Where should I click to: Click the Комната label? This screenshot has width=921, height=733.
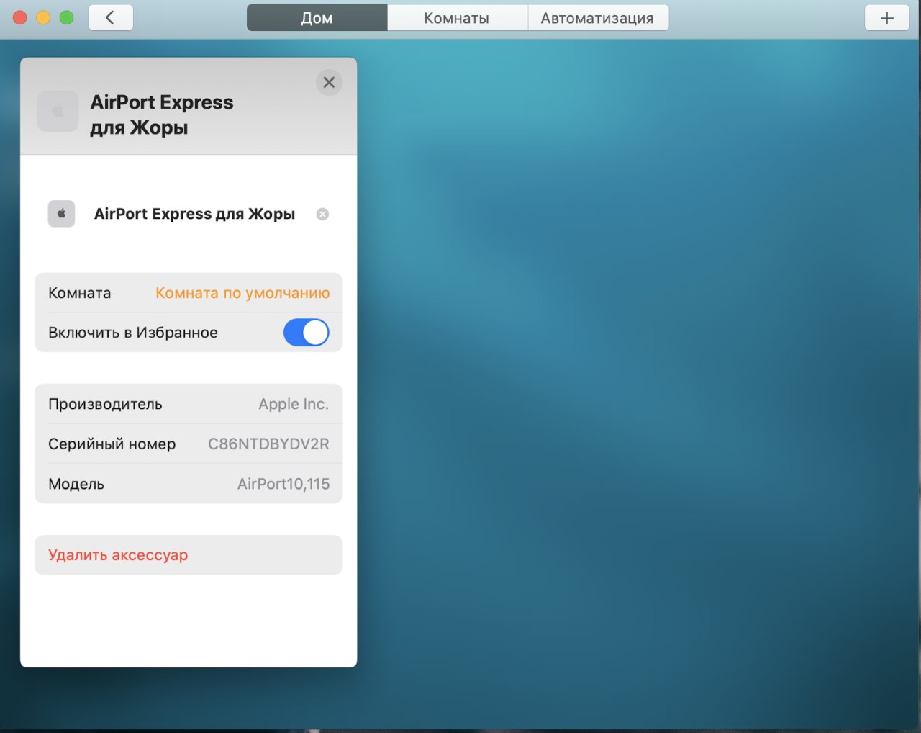point(80,293)
